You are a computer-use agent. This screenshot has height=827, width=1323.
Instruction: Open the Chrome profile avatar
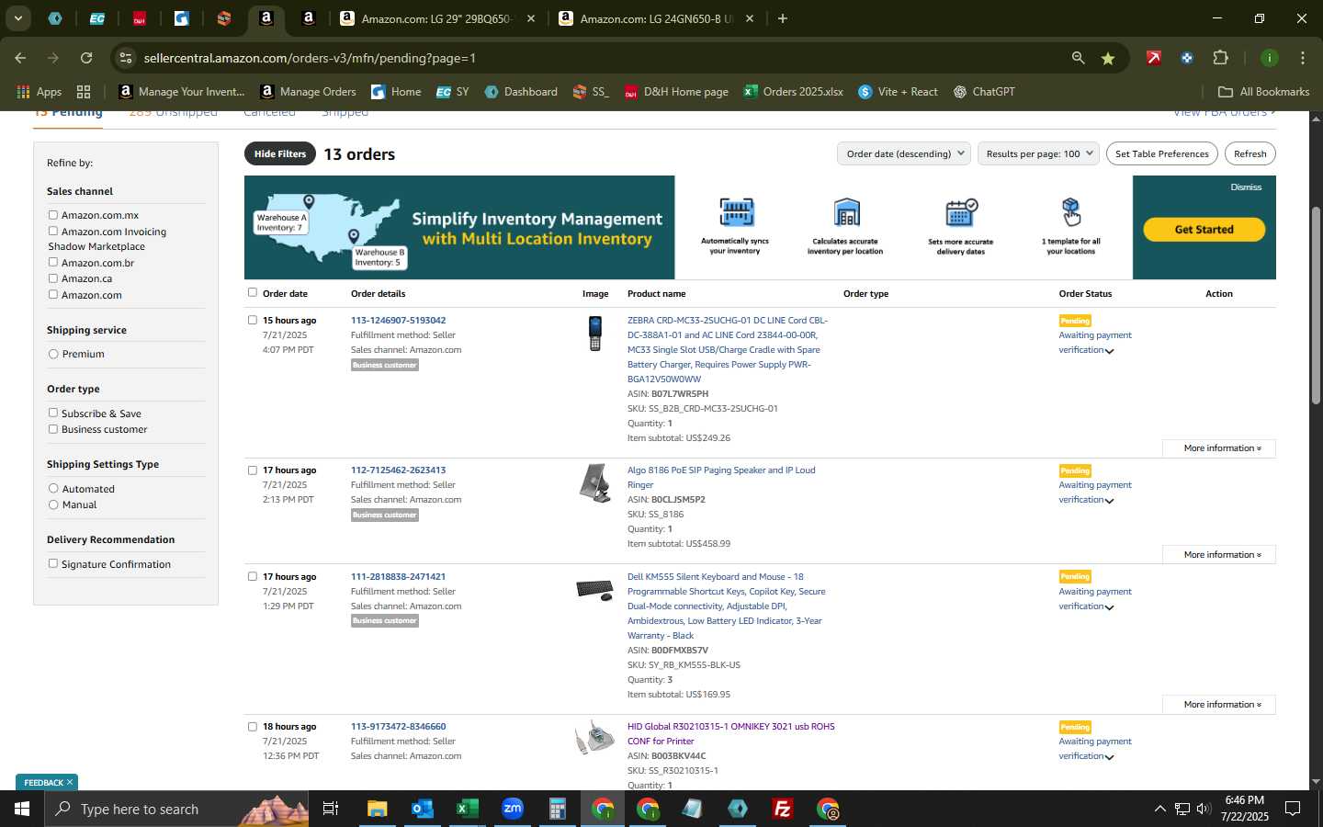[1269, 58]
